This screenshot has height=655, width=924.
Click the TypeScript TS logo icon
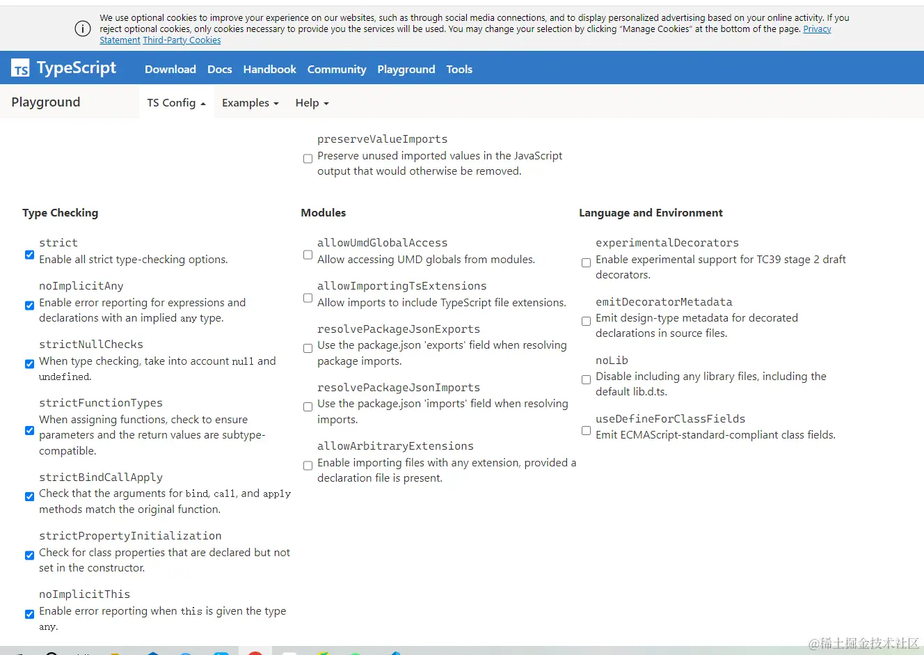click(20, 68)
